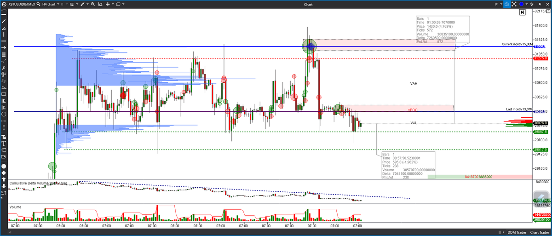The image size is (552, 236).
Task: Open chart settings with the wrench tools icon
Action: click(532, 4)
